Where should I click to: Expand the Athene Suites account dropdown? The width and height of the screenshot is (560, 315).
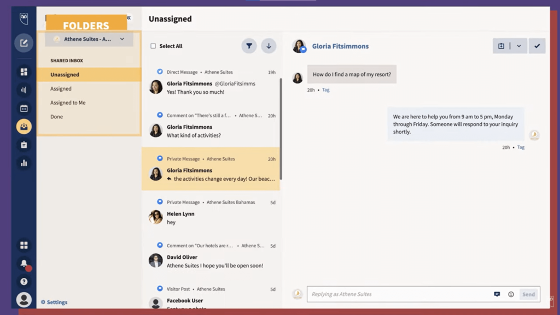pyautogui.click(x=89, y=39)
